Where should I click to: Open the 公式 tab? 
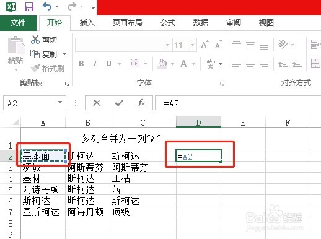(168, 23)
